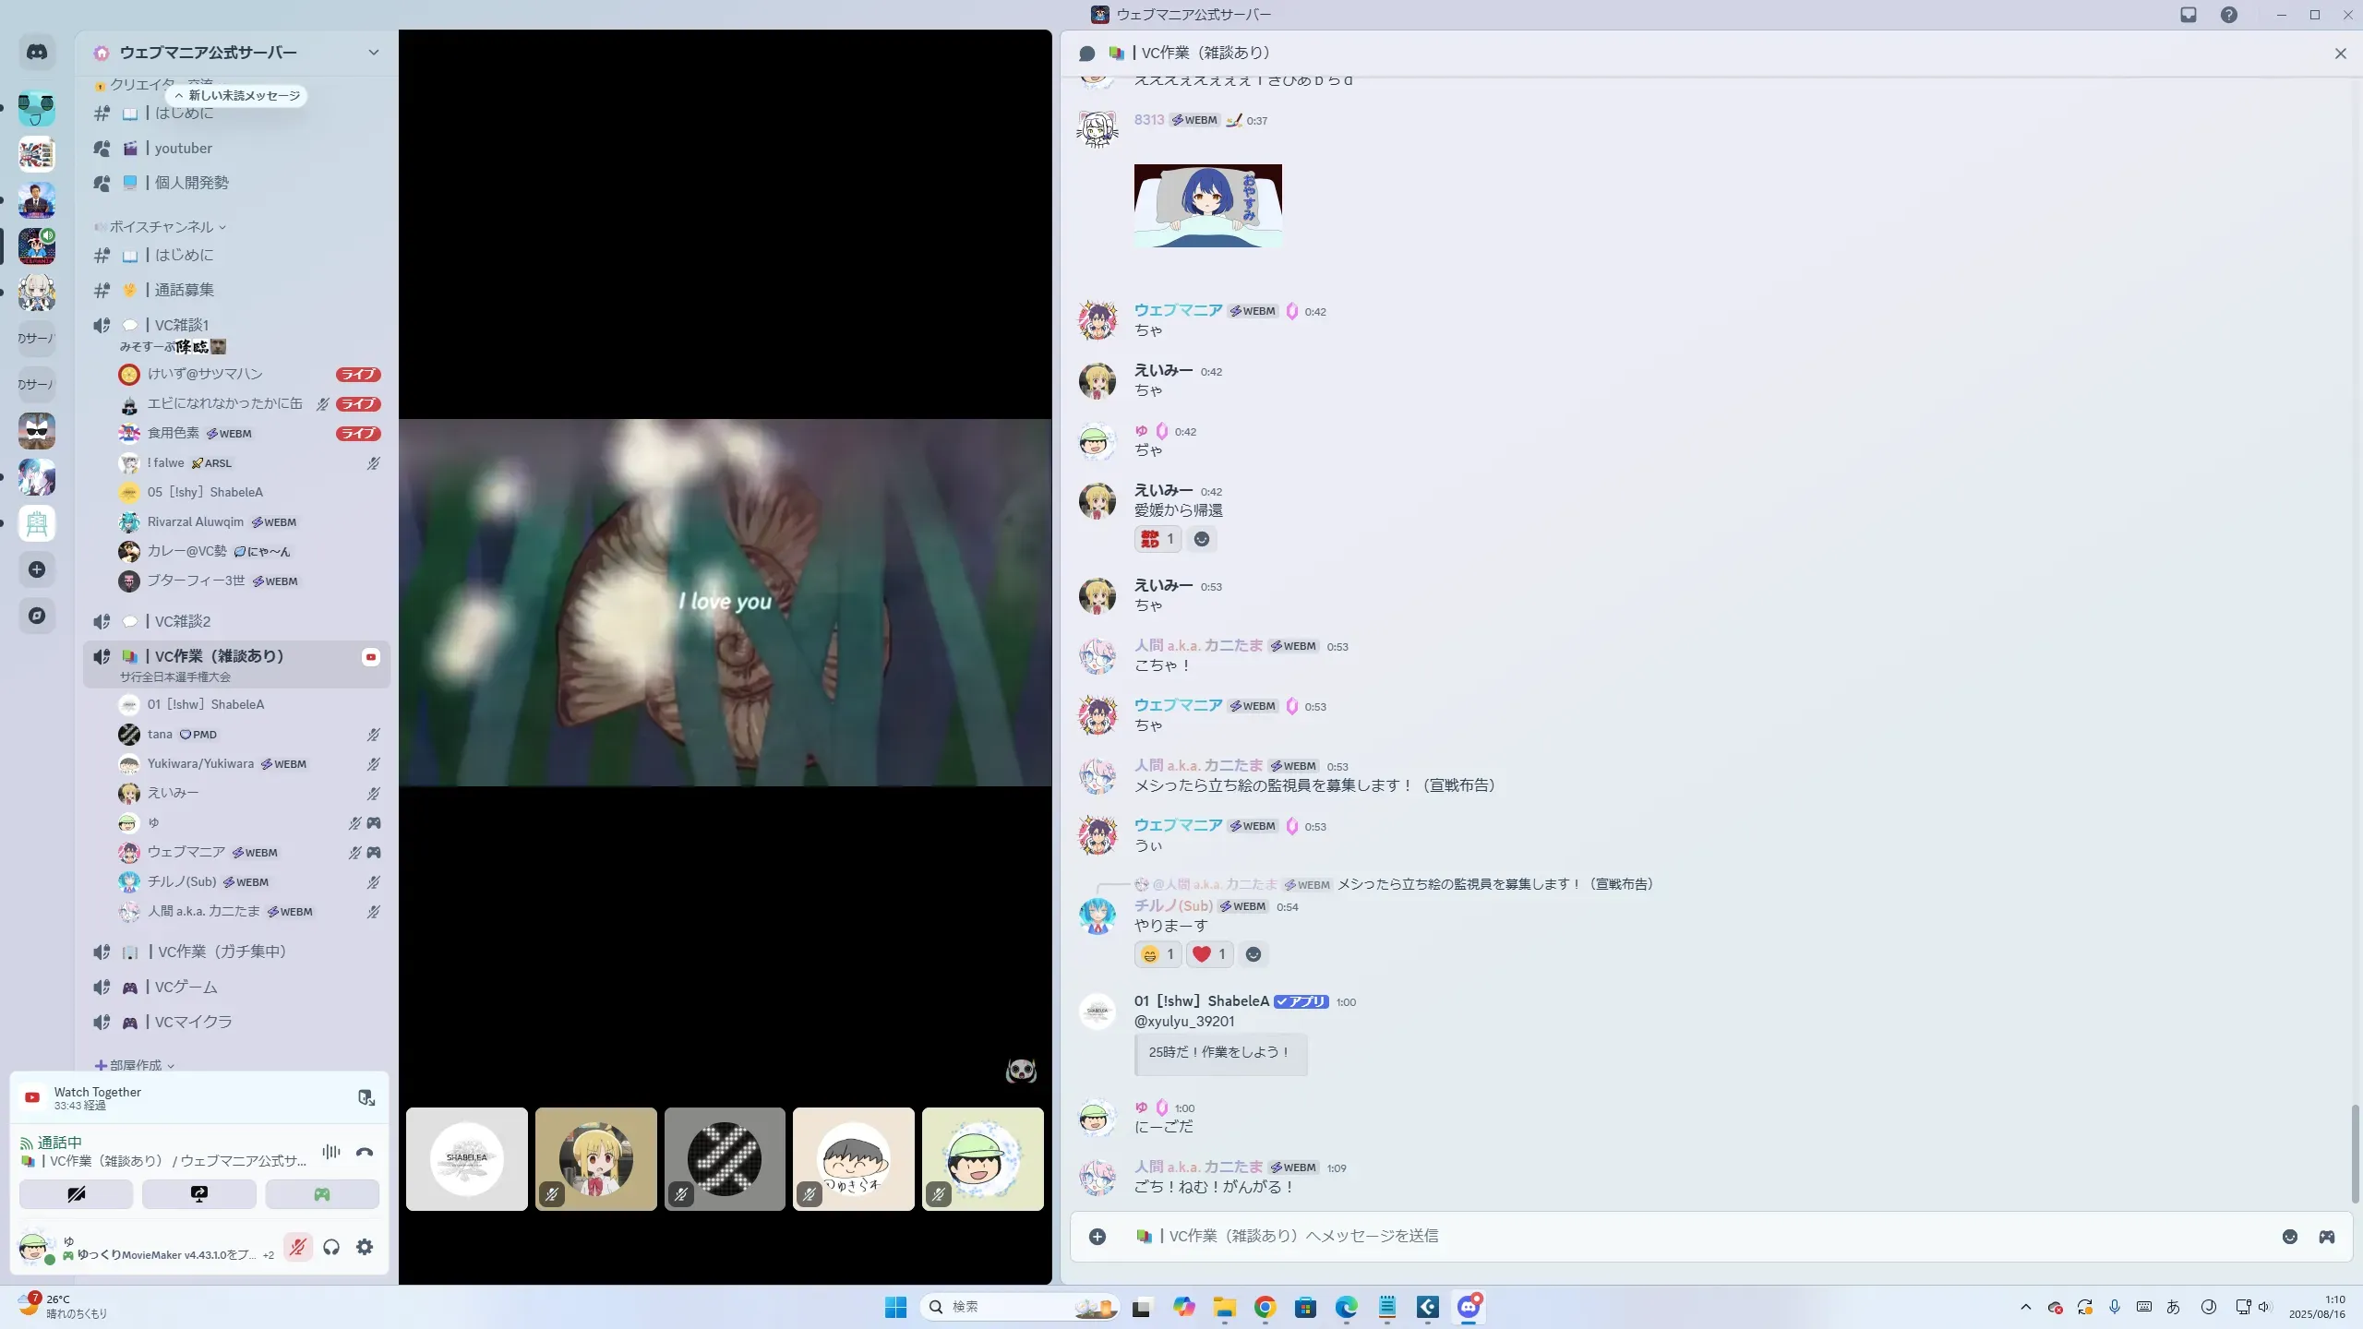The width and height of the screenshot is (2363, 1329).
Task: Disconnect from the voice call
Action: pyautogui.click(x=365, y=1152)
